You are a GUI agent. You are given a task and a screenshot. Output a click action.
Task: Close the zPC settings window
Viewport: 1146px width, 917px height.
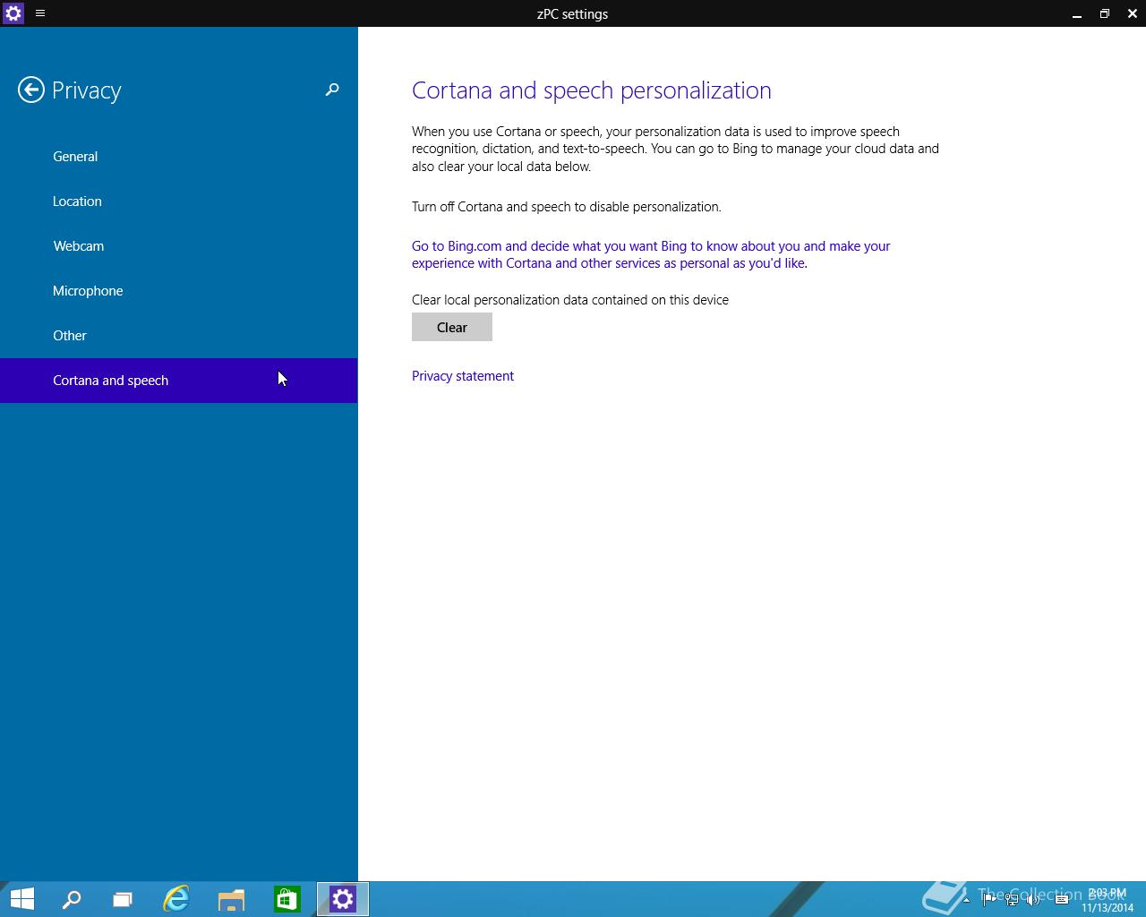1133,13
